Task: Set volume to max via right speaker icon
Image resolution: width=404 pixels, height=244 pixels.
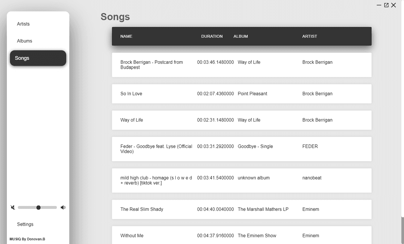Action: [63, 207]
